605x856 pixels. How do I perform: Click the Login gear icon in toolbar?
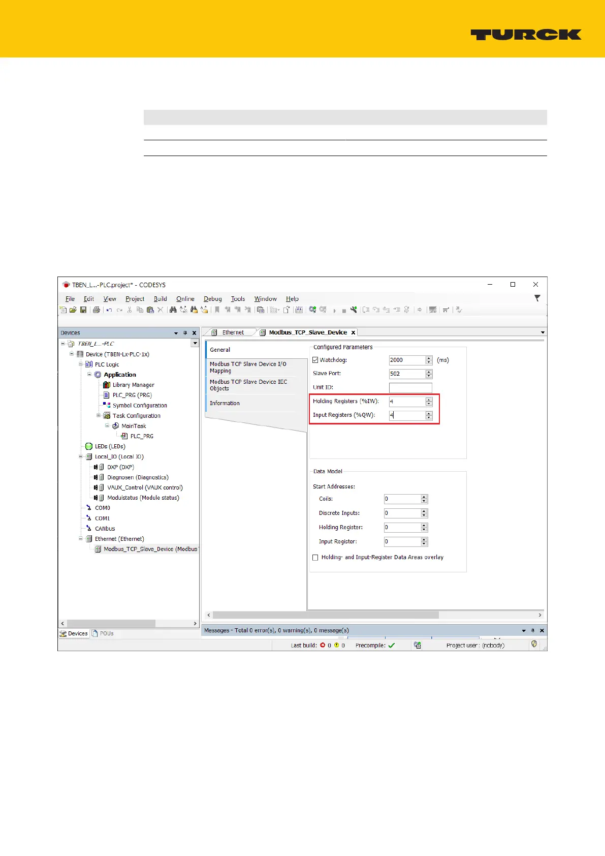click(x=312, y=310)
